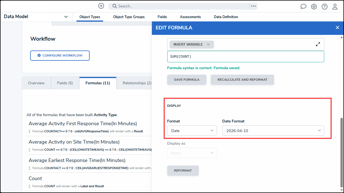Click the Configure Workflow button
Image resolution: width=344 pixels, height=193 pixels.
coord(60,55)
